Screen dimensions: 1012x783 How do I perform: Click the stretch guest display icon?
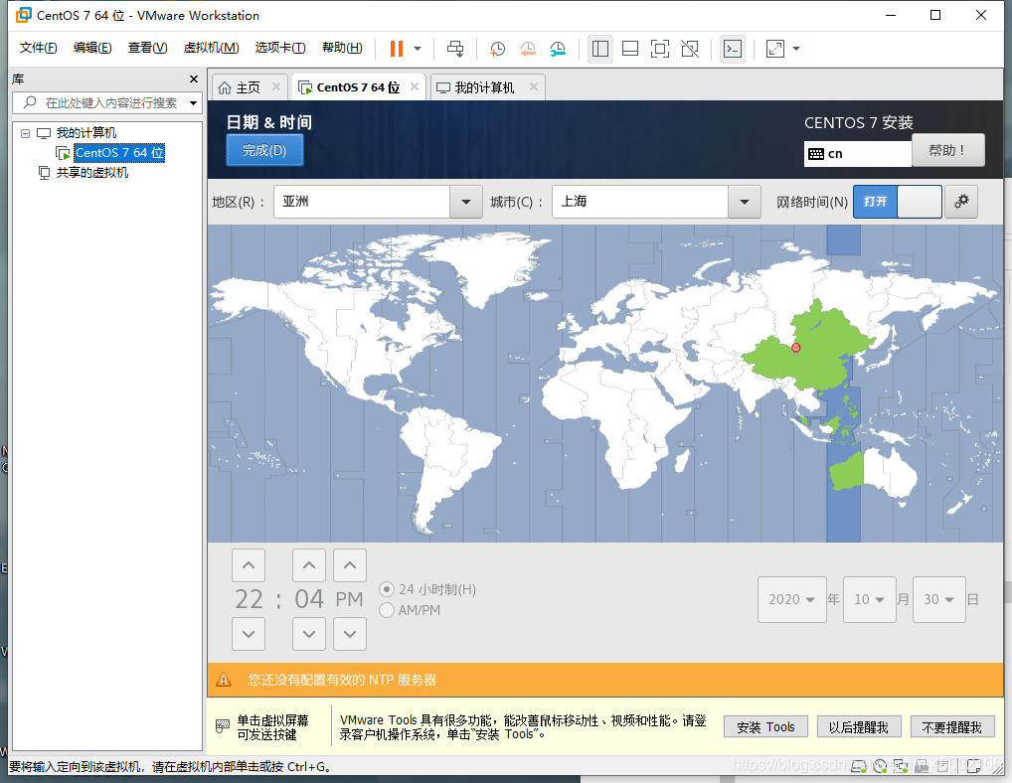click(x=774, y=49)
